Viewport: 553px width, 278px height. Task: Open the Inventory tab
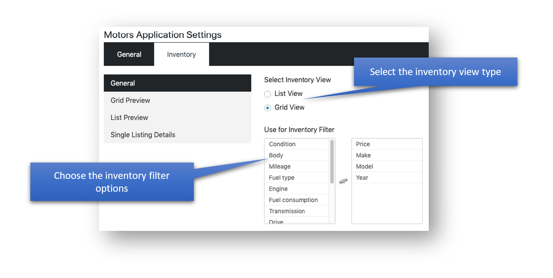click(x=181, y=54)
